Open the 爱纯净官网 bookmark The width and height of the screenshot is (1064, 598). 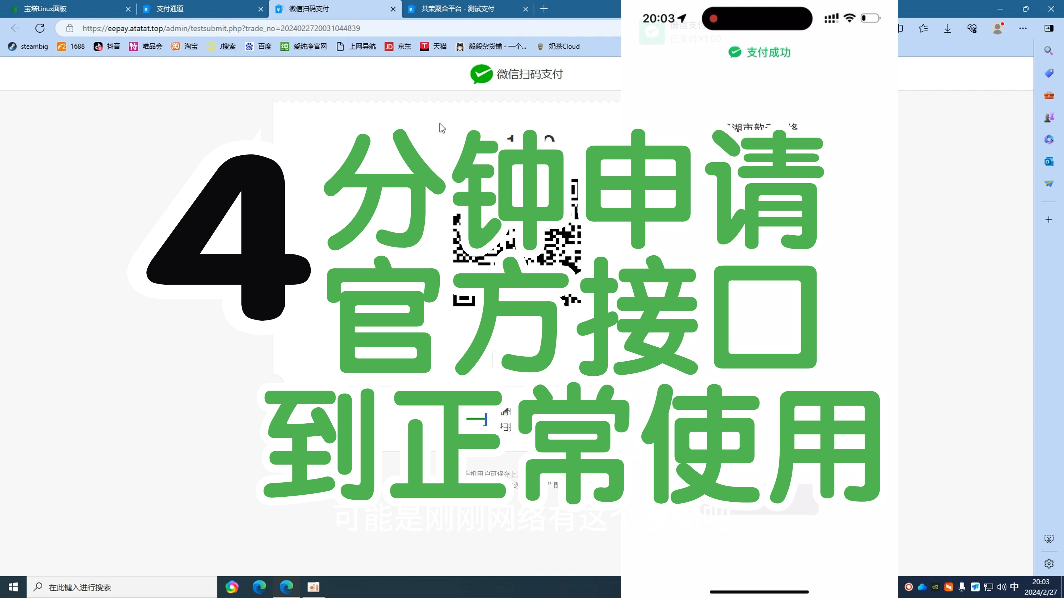point(304,46)
